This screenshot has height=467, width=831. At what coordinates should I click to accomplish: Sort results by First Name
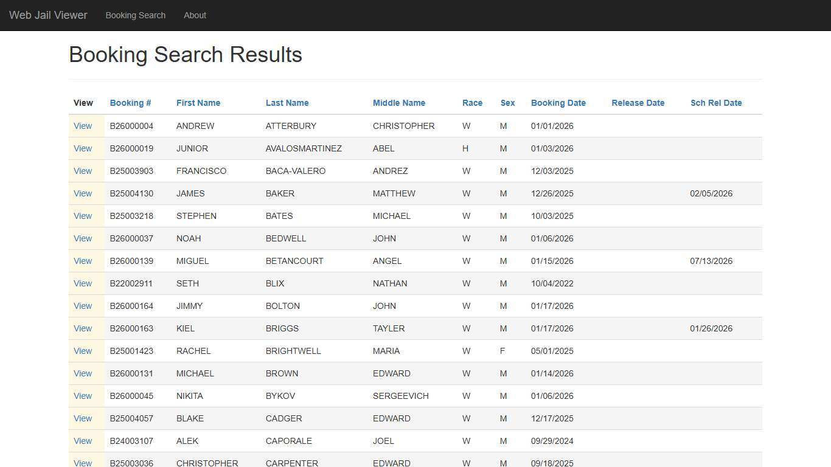[x=198, y=103]
